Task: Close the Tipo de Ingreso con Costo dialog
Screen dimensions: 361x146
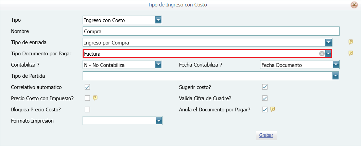Action: tap(354, 5)
